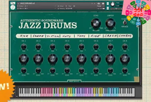Select the X-STICK tab
The width and height of the screenshot is (151, 102).
pos(52,36)
